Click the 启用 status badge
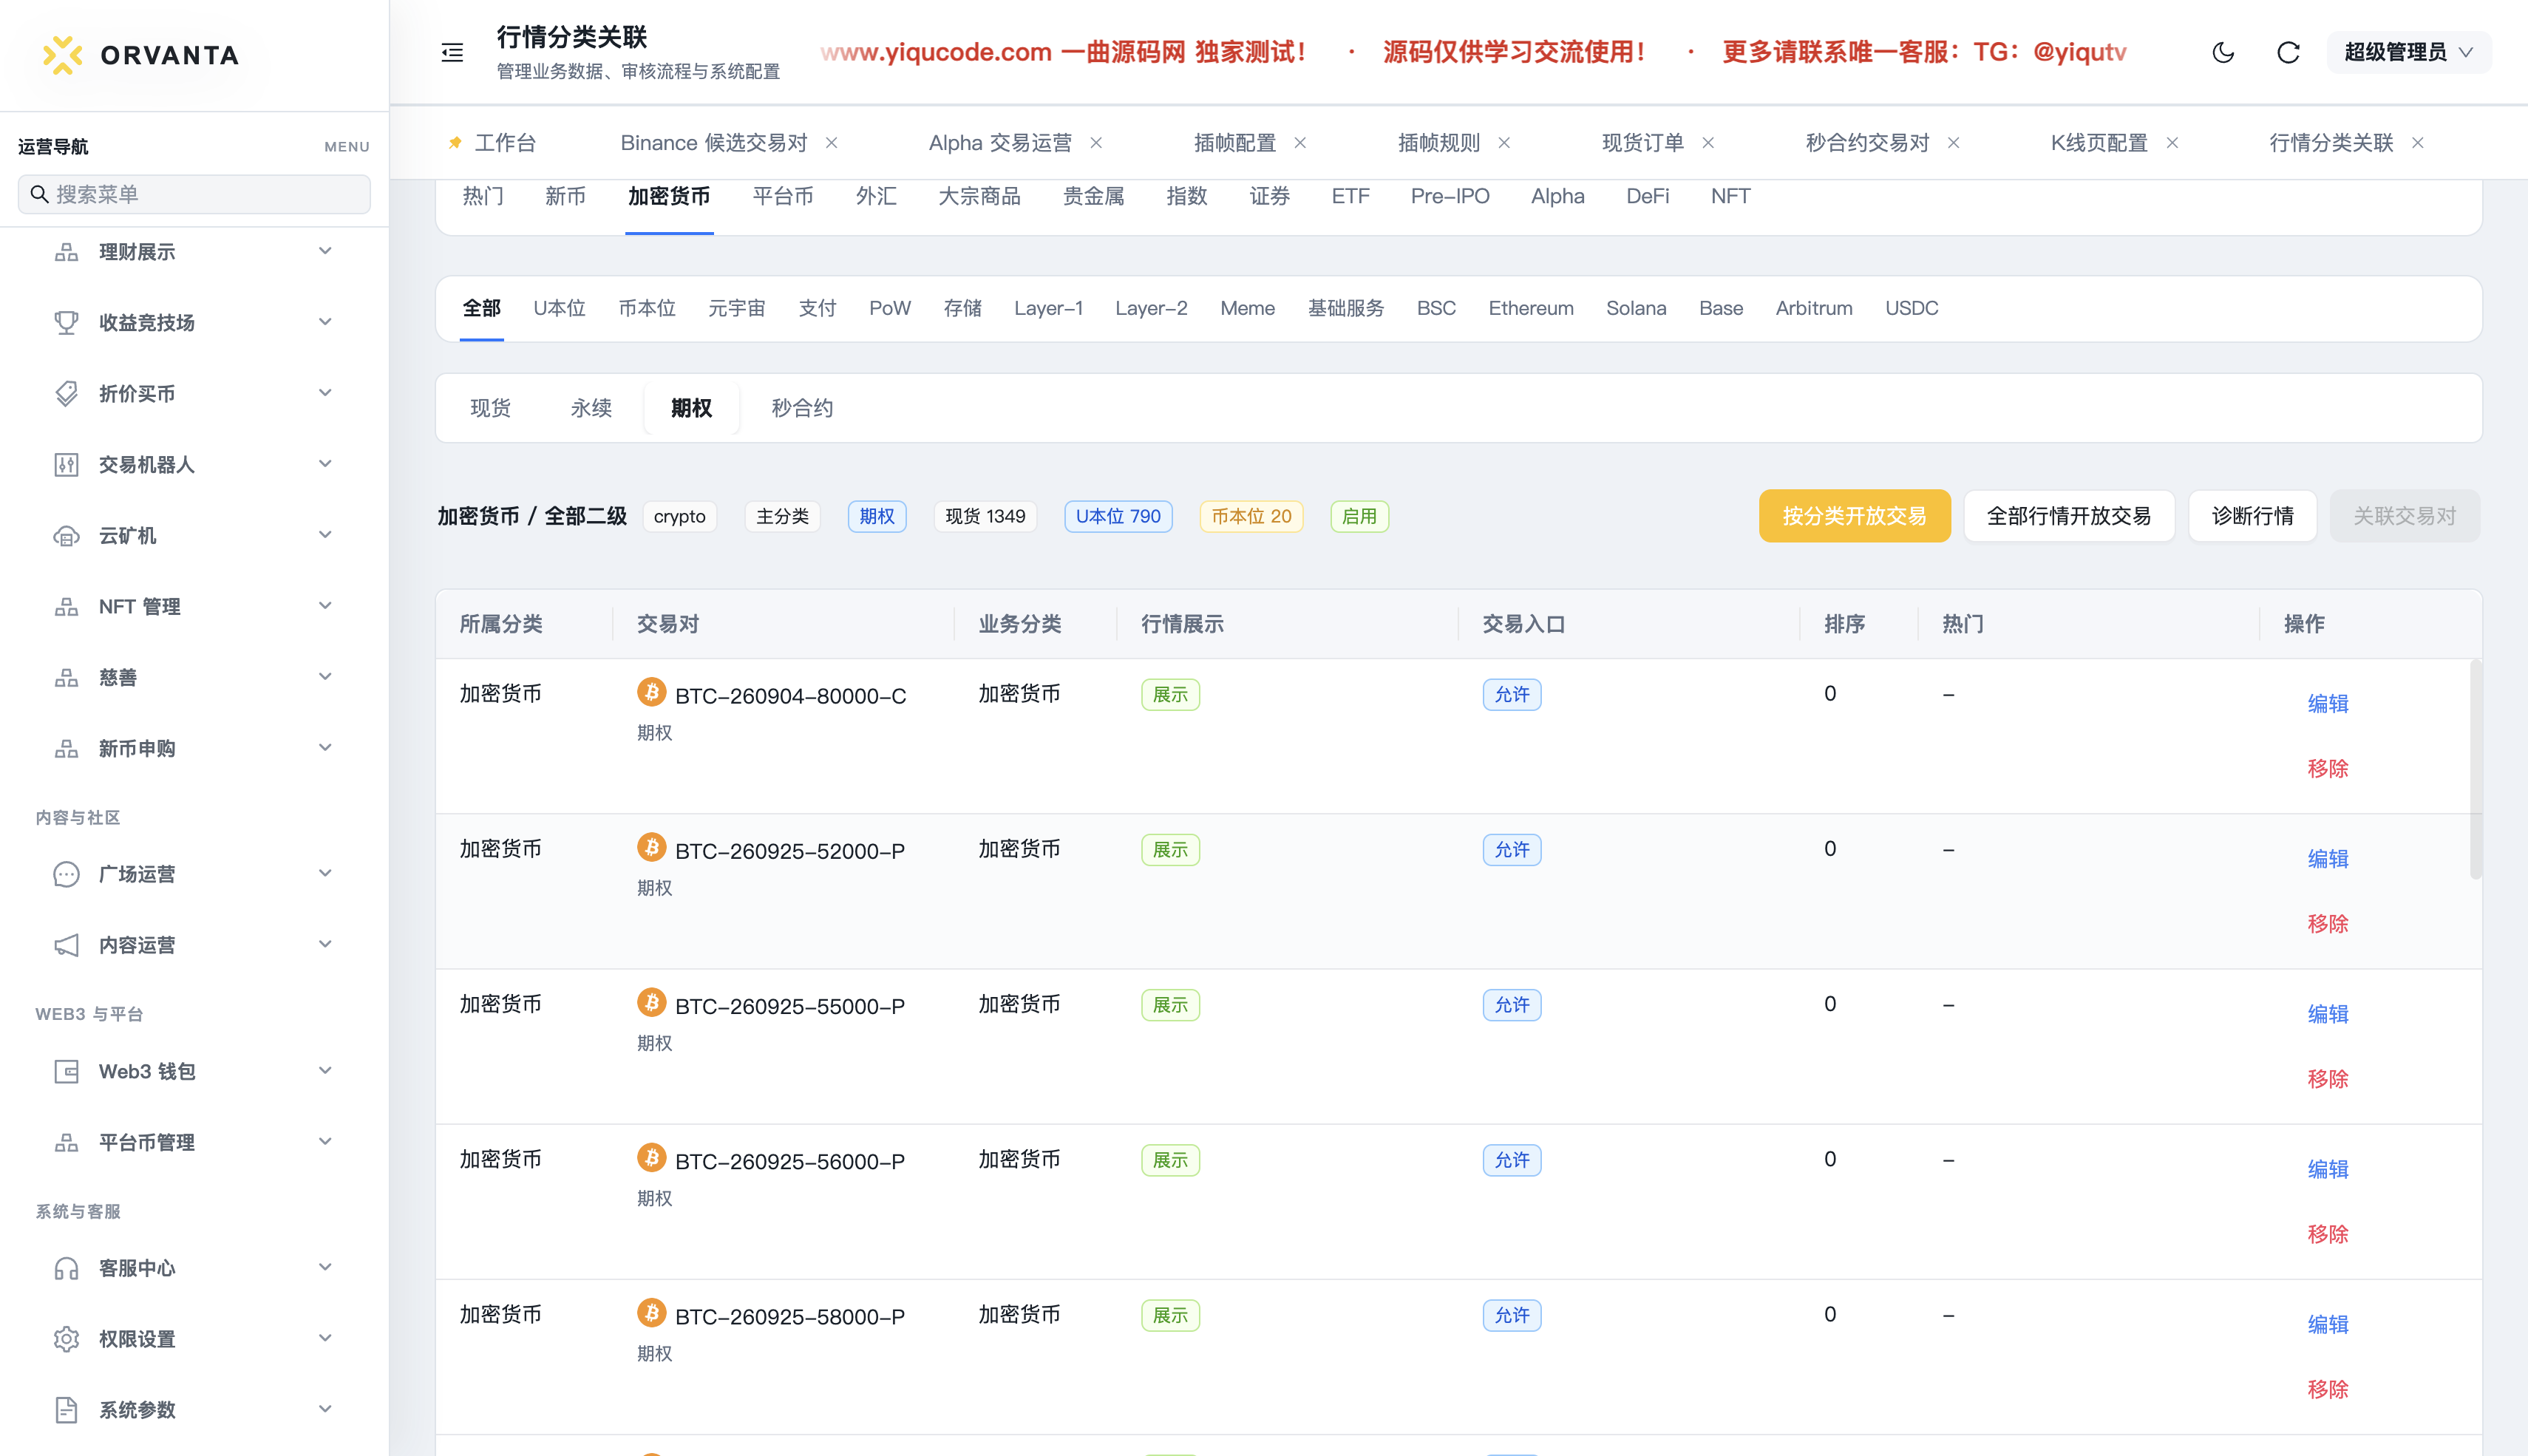This screenshot has height=1456, width=2528. pyautogui.click(x=1359, y=517)
